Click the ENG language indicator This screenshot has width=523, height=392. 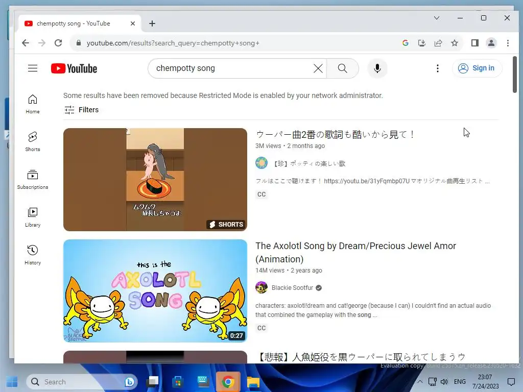[x=460, y=382]
